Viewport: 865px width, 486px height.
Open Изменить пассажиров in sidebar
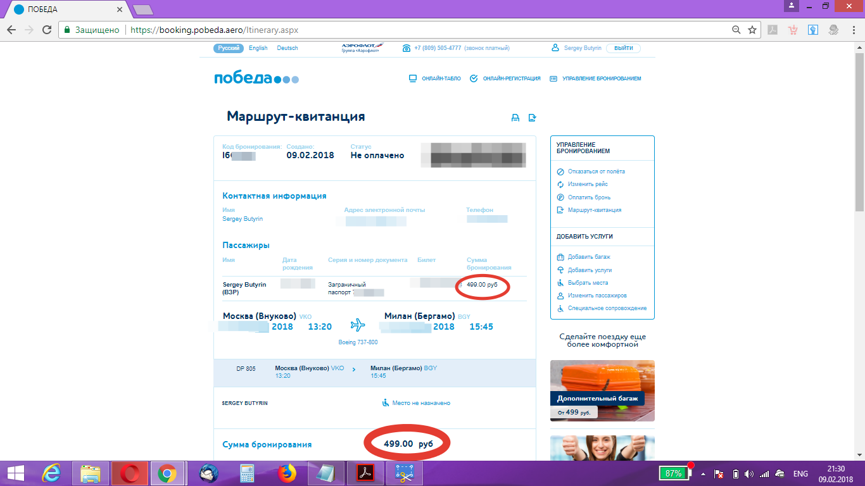pos(597,296)
